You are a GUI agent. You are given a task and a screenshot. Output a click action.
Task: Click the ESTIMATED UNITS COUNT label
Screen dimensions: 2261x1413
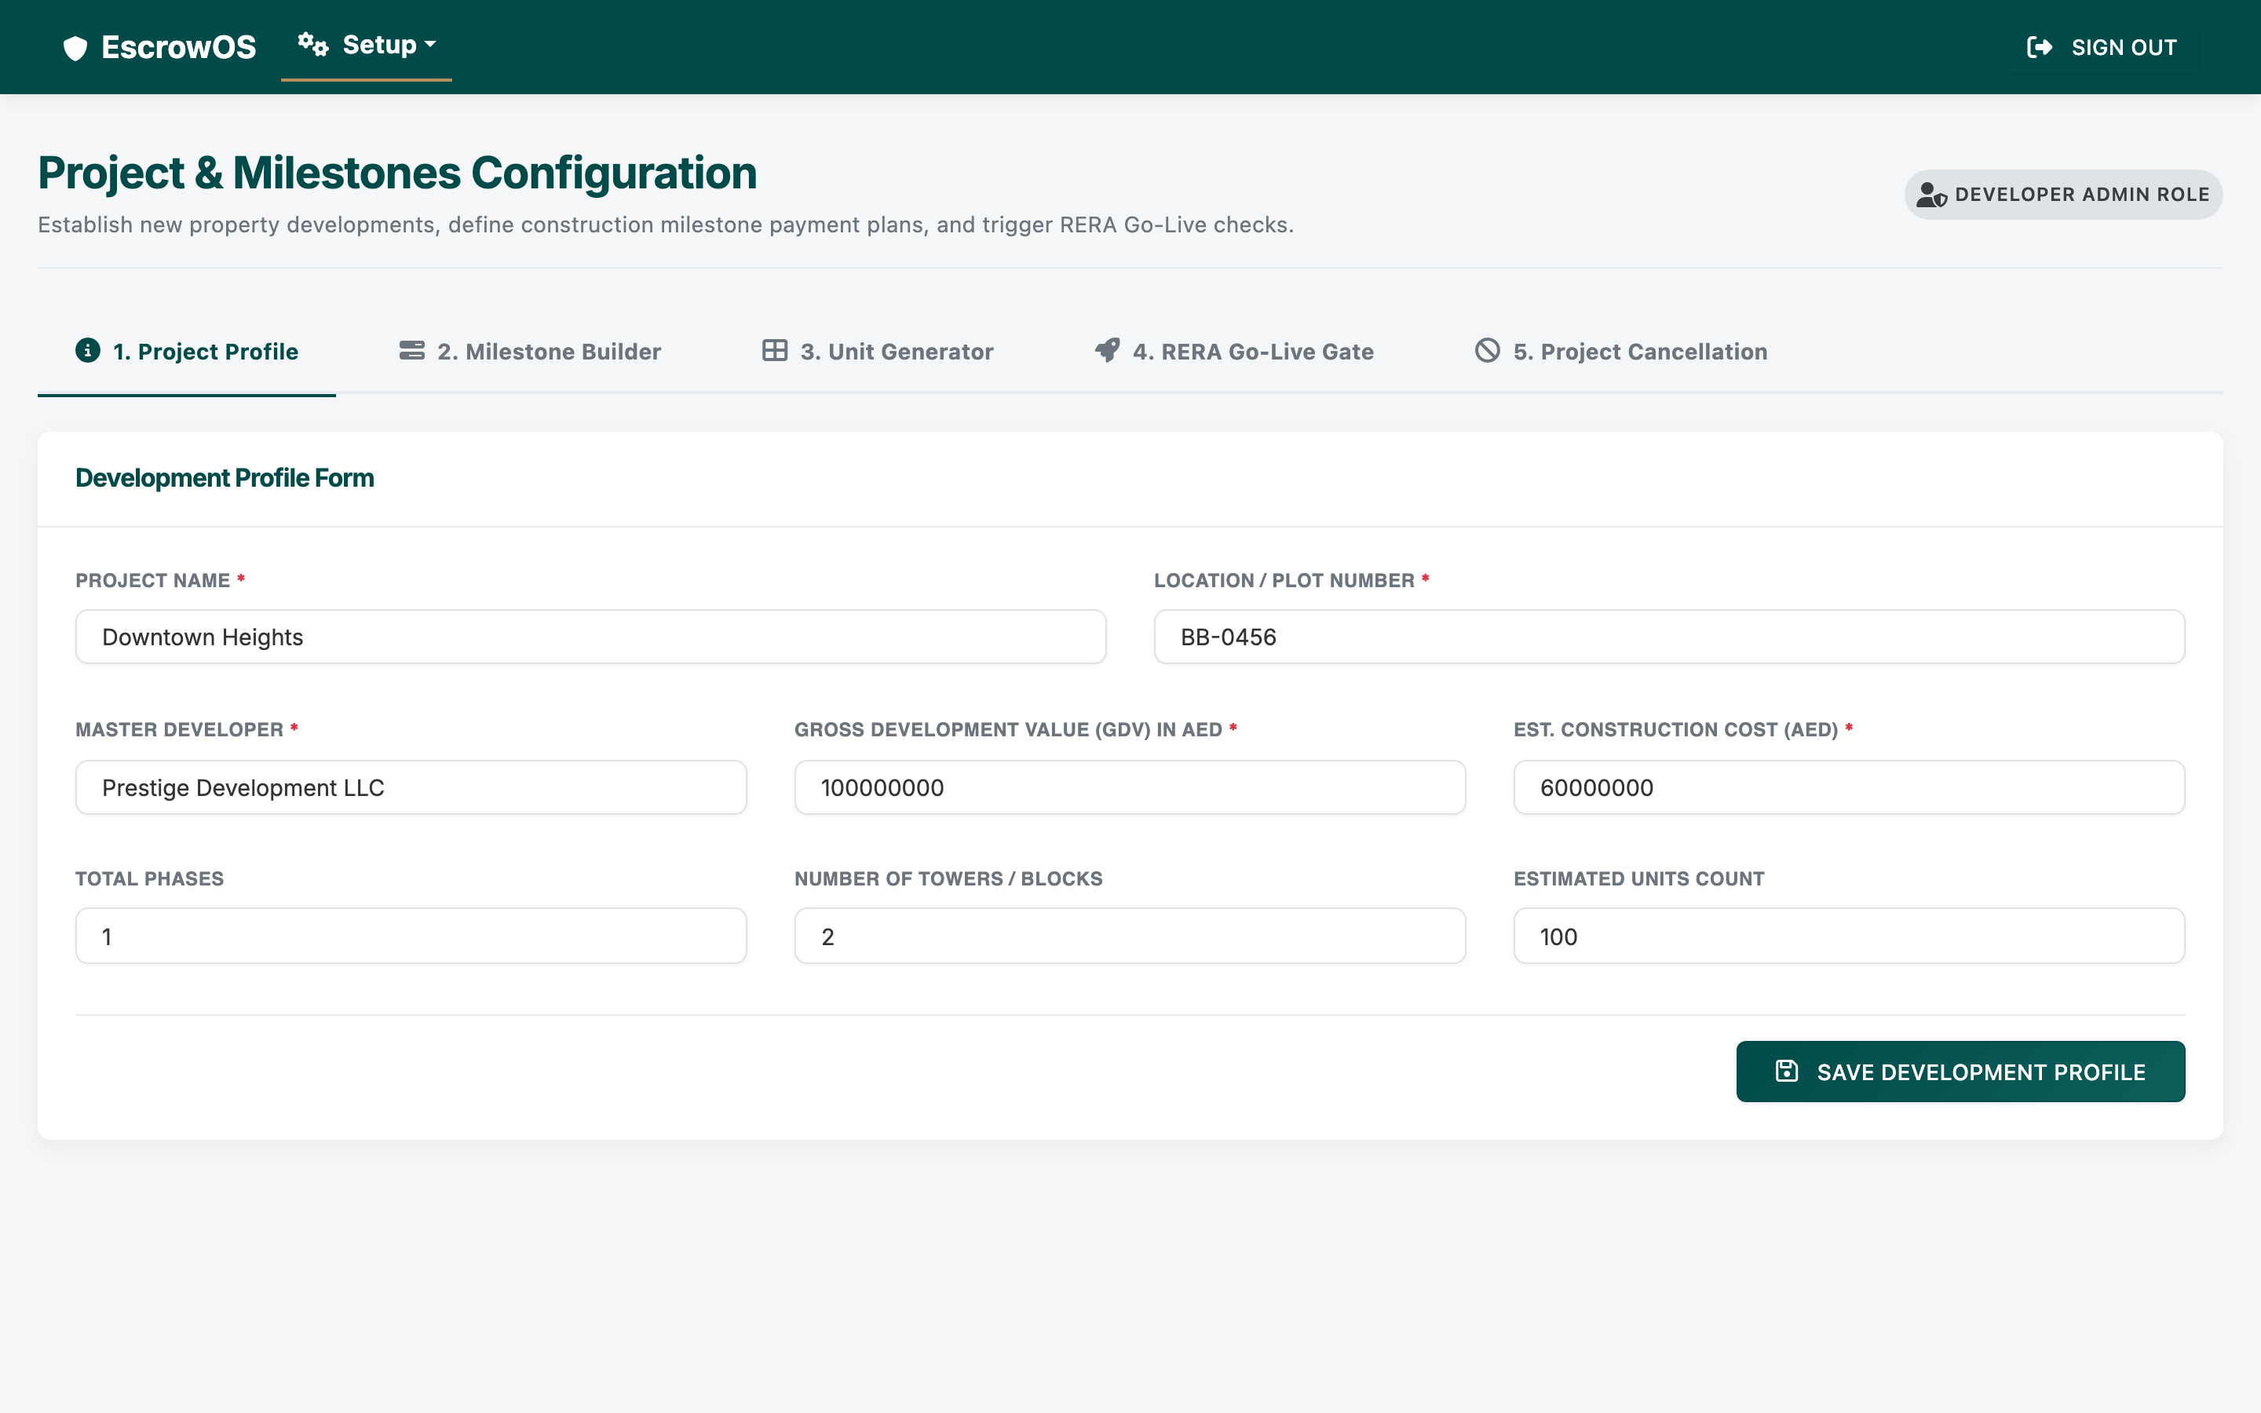coord(1638,879)
